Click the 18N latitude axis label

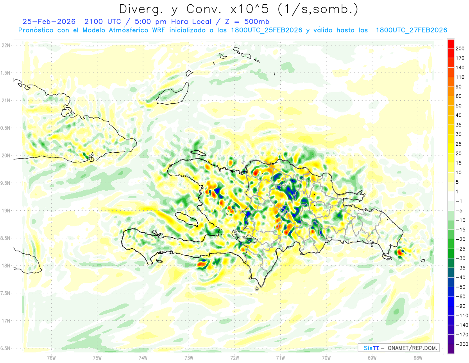coord(6,265)
